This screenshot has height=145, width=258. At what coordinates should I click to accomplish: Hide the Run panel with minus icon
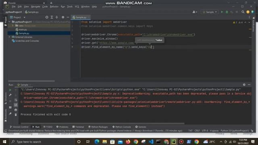tap(249, 85)
